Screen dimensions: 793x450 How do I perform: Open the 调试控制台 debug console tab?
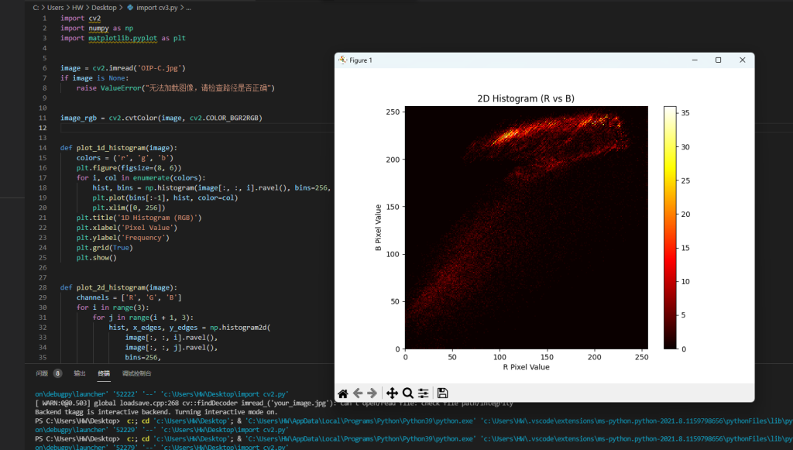click(136, 373)
